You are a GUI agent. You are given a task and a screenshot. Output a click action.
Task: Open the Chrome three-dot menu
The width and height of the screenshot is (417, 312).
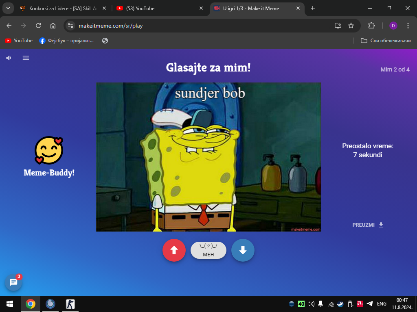click(x=408, y=26)
